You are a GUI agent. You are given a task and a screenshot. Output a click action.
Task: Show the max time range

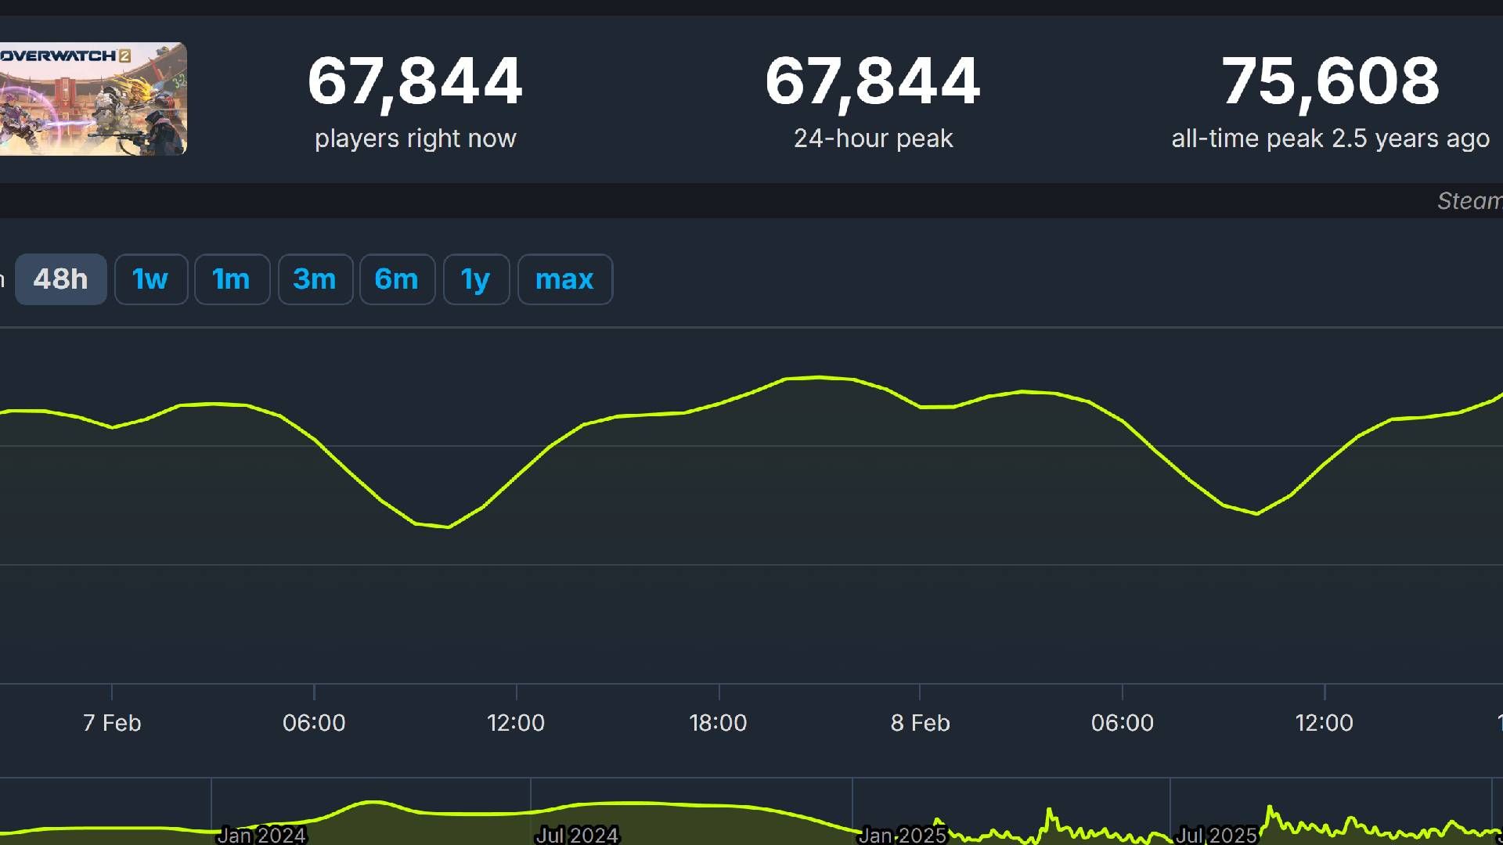(x=564, y=279)
